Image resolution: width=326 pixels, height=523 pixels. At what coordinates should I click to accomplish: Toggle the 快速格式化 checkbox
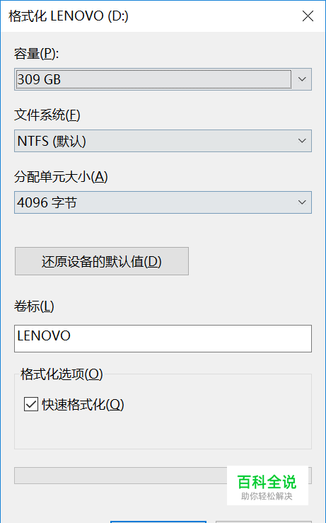pos(31,404)
